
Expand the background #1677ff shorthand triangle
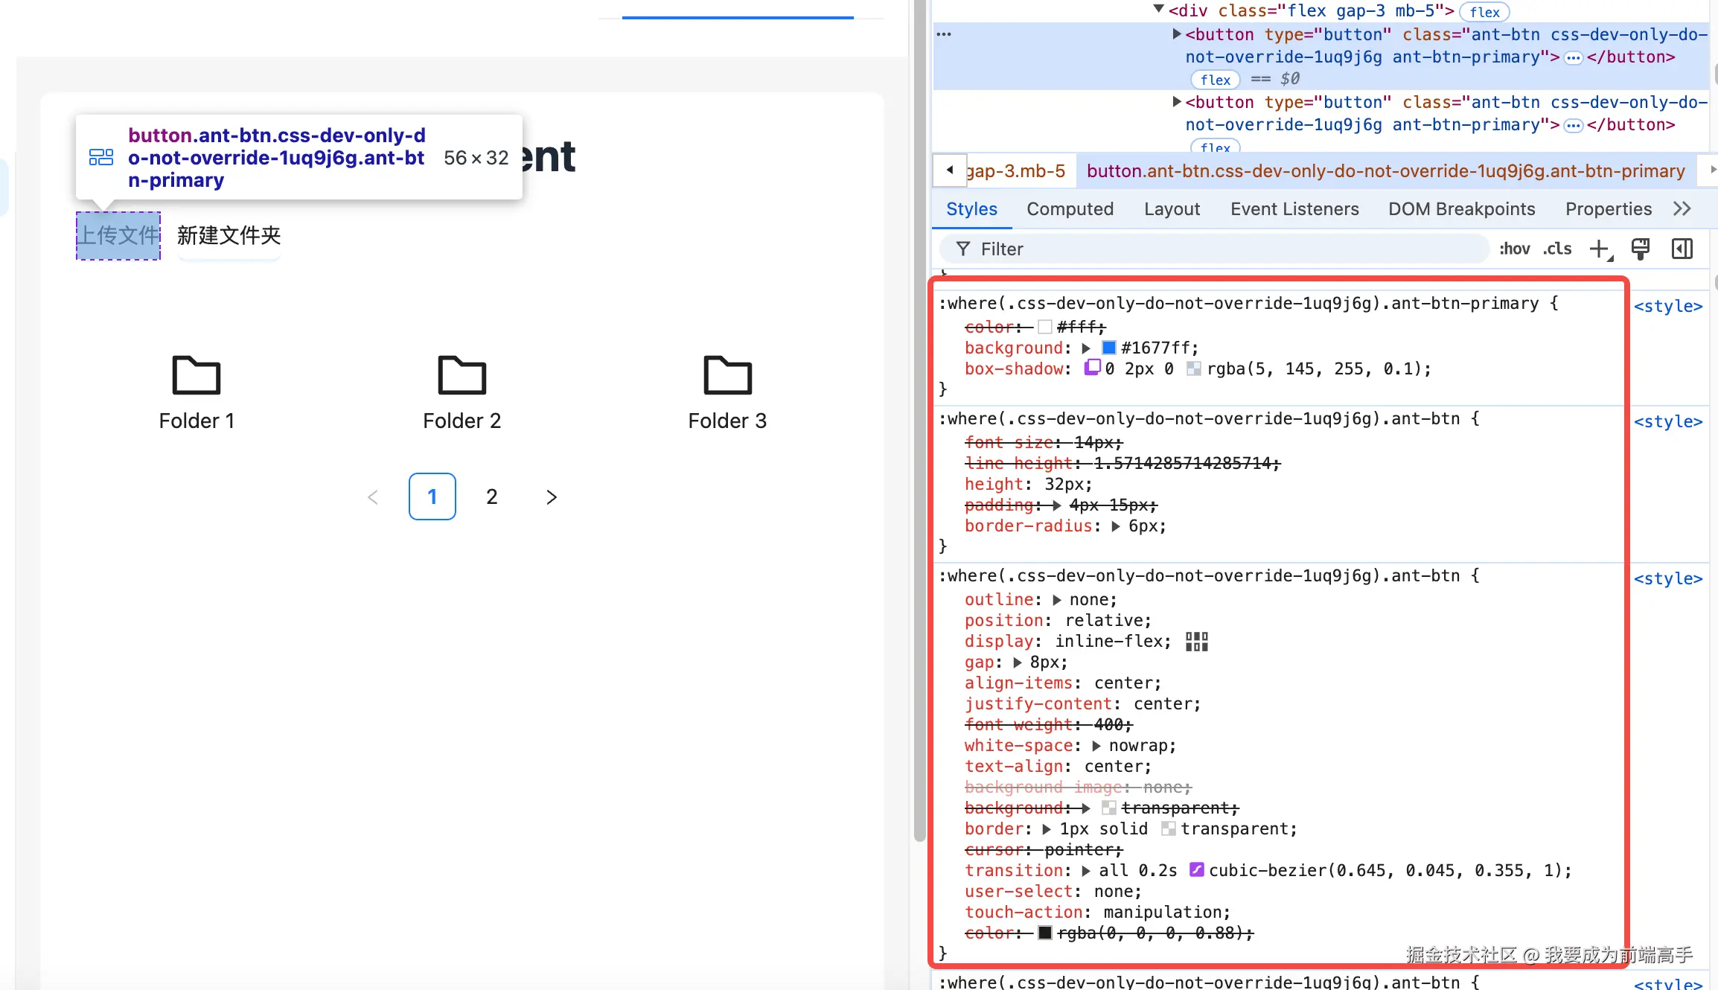click(x=1086, y=348)
